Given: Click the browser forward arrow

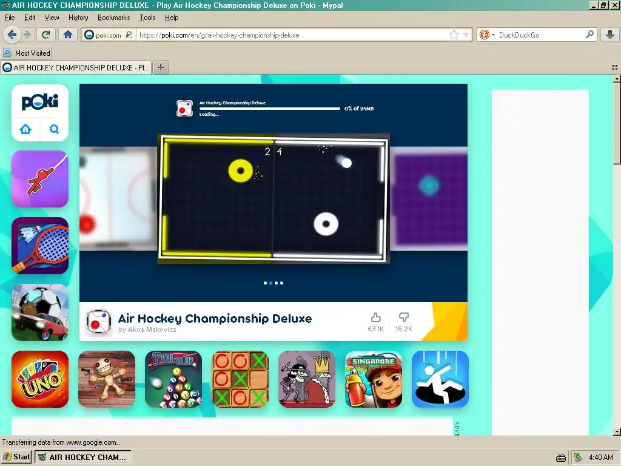Looking at the screenshot, I should 27,35.
